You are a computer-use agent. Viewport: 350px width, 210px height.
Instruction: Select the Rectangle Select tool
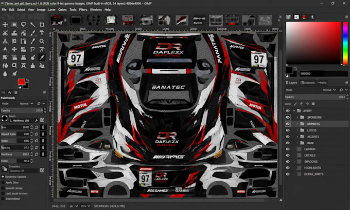[x=14, y=25]
